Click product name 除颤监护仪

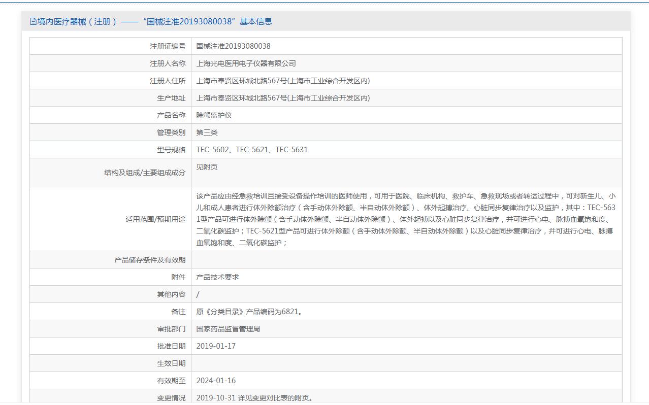(214, 115)
